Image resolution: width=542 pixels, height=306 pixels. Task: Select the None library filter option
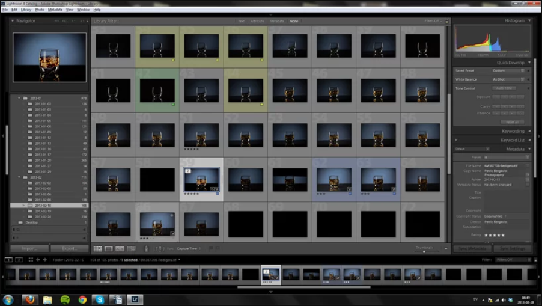click(294, 21)
